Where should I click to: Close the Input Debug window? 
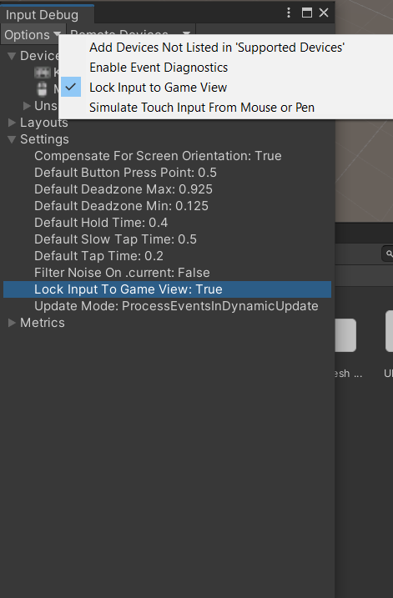[324, 13]
